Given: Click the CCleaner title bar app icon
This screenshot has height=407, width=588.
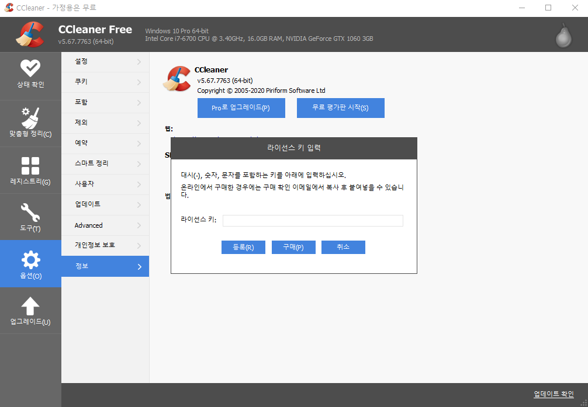Looking at the screenshot, I should 9,8.
